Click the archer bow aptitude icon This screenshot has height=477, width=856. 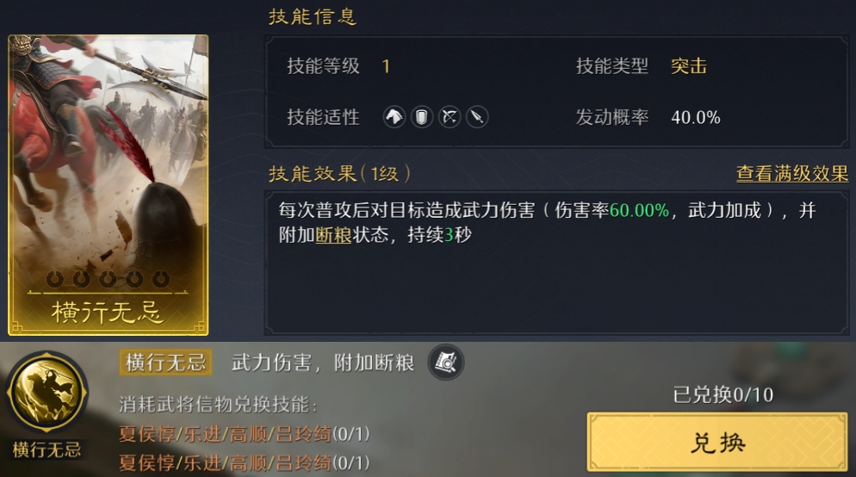[450, 117]
